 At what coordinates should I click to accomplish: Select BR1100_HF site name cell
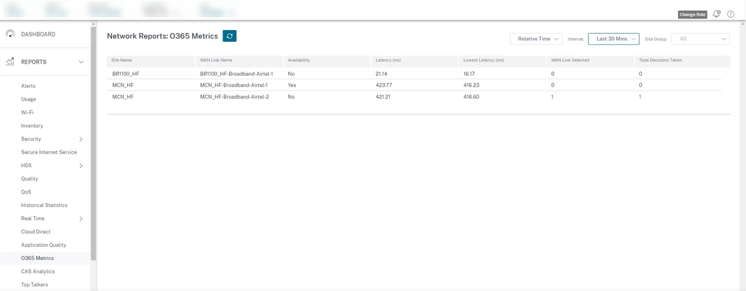click(x=125, y=74)
